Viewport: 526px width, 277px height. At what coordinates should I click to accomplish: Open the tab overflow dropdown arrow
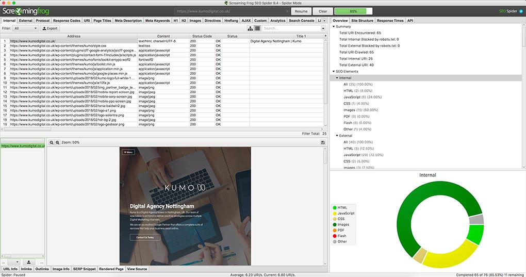[x=324, y=21]
